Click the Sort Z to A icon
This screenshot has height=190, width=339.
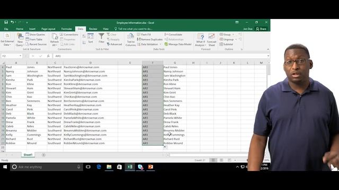pyautogui.click(x=84, y=42)
